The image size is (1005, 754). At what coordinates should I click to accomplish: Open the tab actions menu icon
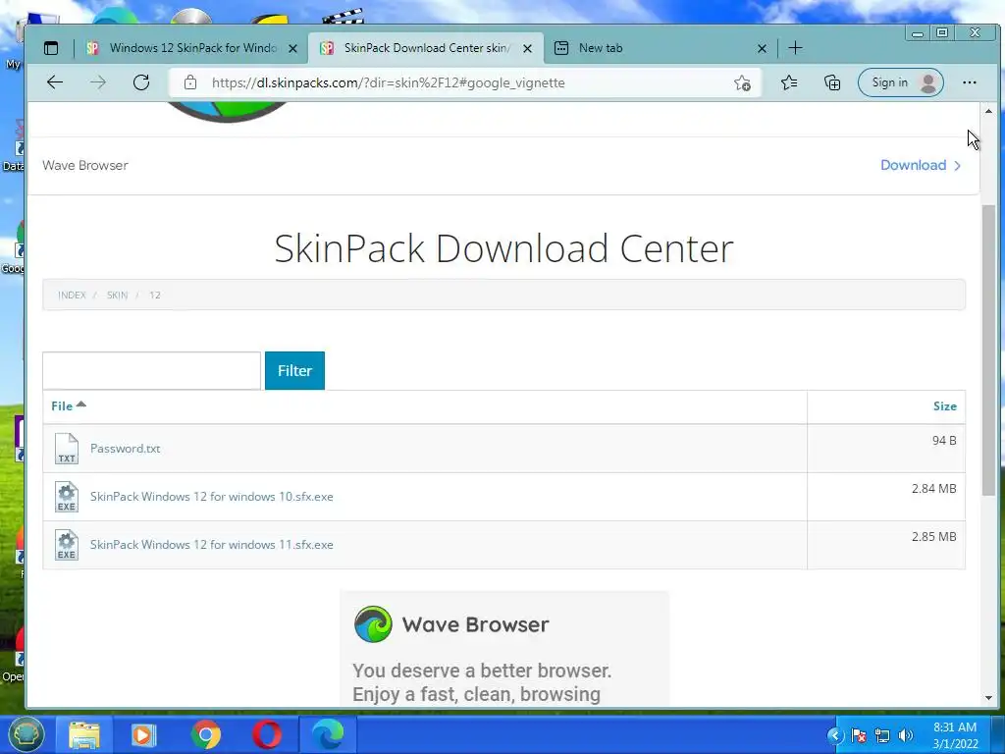(51, 48)
